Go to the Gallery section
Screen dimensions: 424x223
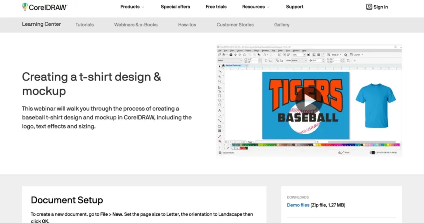point(282,25)
